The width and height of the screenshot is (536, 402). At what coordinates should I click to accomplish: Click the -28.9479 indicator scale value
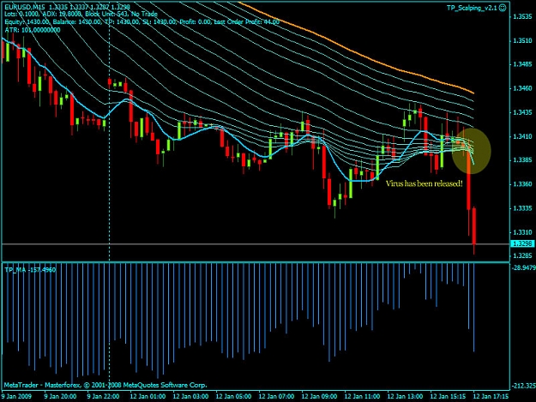524,267
